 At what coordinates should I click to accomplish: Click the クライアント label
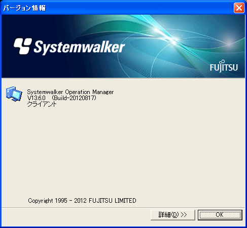pyautogui.click(x=42, y=104)
